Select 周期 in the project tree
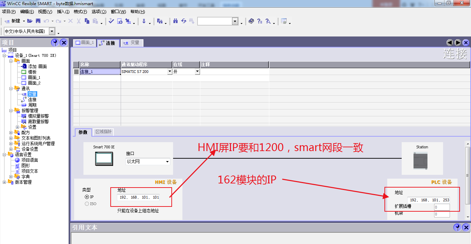The width and height of the screenshot is (471, 244). click(x=32, y=105)
